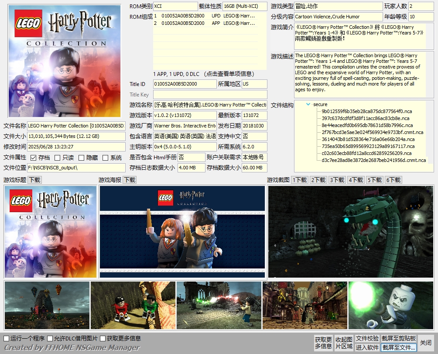Run 文件校验 file verification
The width and height of the screenshot is (438, 354).
point(367,338)
